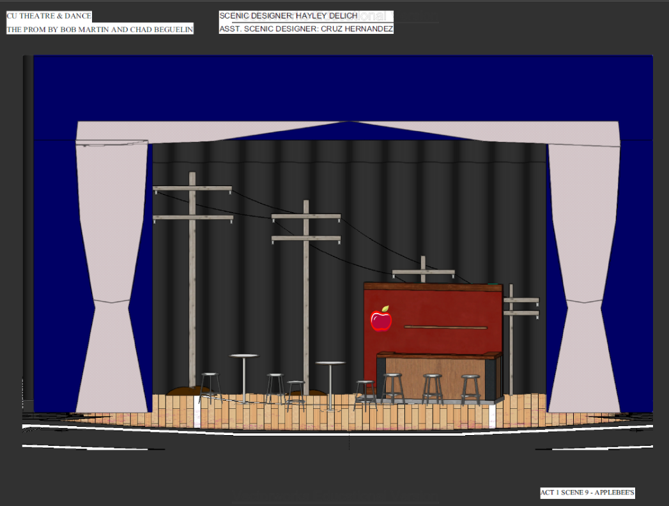Screen dimensions: 669x506
Task: Click 'SCENIC DESIGNER: HAYLEY DELICH' label
Action: click(288, 16)
